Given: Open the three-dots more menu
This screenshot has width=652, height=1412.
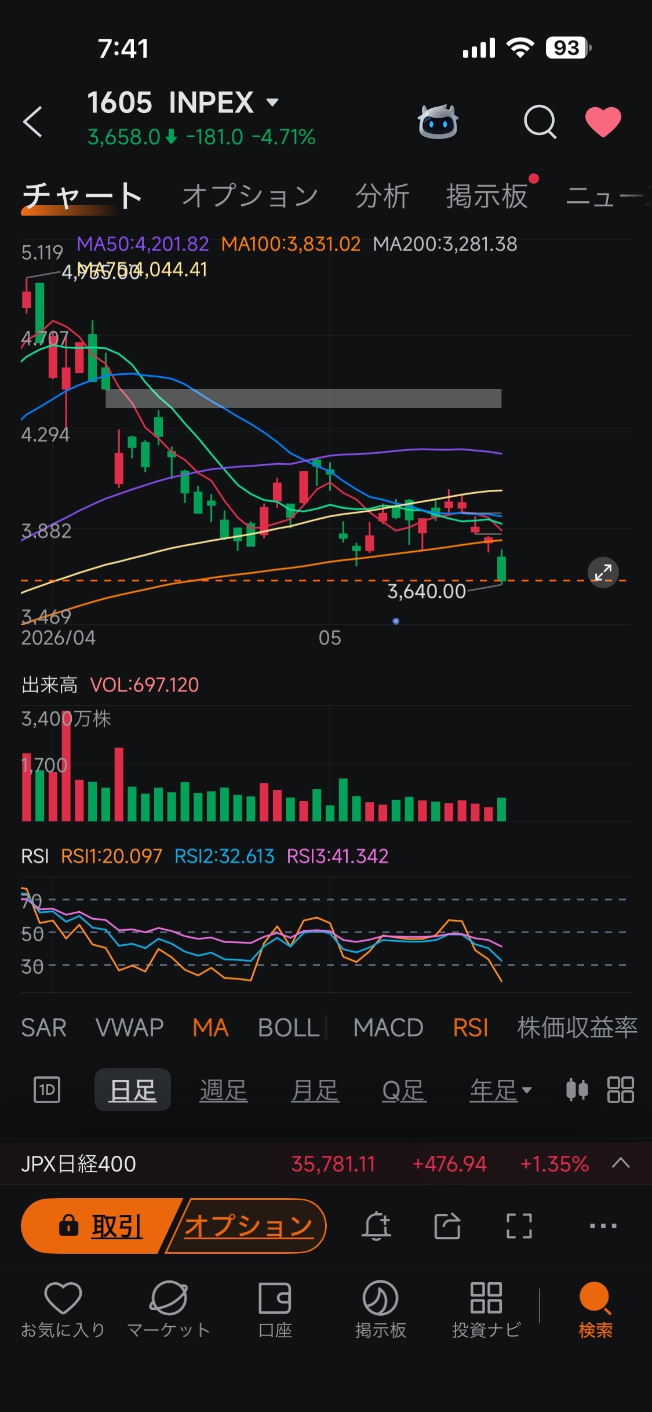Looking at the screenshot, I should pos(603,1226).
